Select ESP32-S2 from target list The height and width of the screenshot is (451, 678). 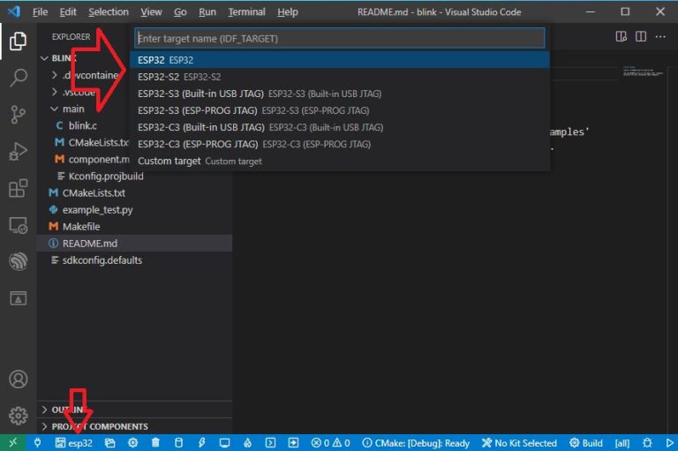tap(157, 77)
